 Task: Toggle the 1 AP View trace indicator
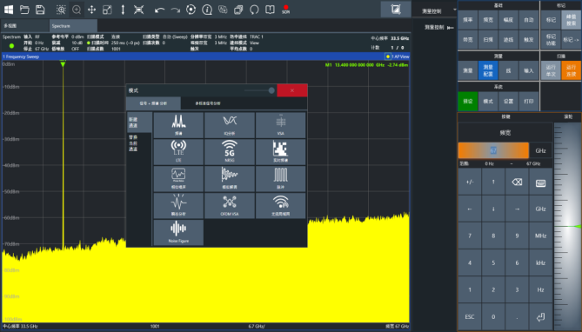point(398,56)
